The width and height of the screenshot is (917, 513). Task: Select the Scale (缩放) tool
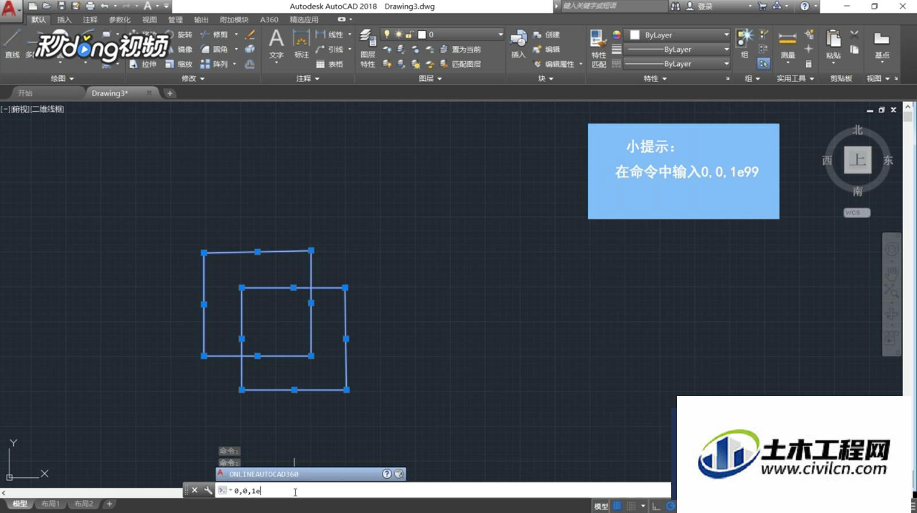point(179,64)
